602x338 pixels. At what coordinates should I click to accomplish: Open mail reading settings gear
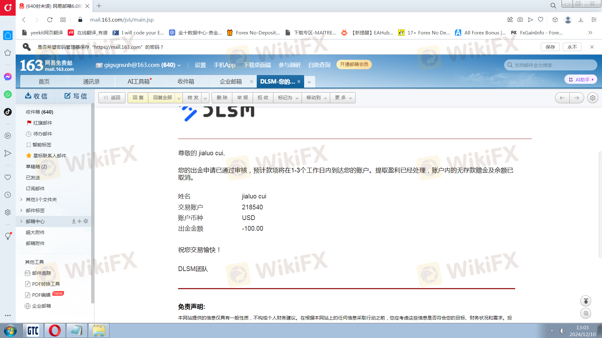593,98
